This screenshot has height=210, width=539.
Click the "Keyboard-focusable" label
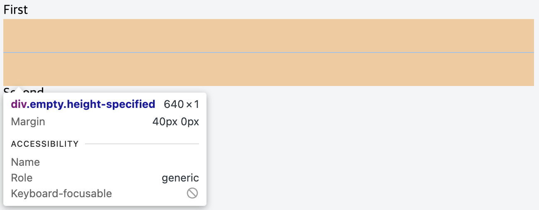61,193
